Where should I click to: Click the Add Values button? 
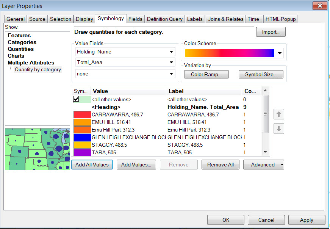pos(136,165)
